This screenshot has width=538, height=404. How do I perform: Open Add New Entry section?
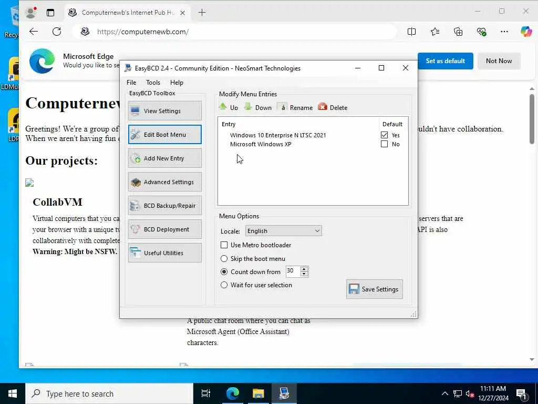(164, 158)
